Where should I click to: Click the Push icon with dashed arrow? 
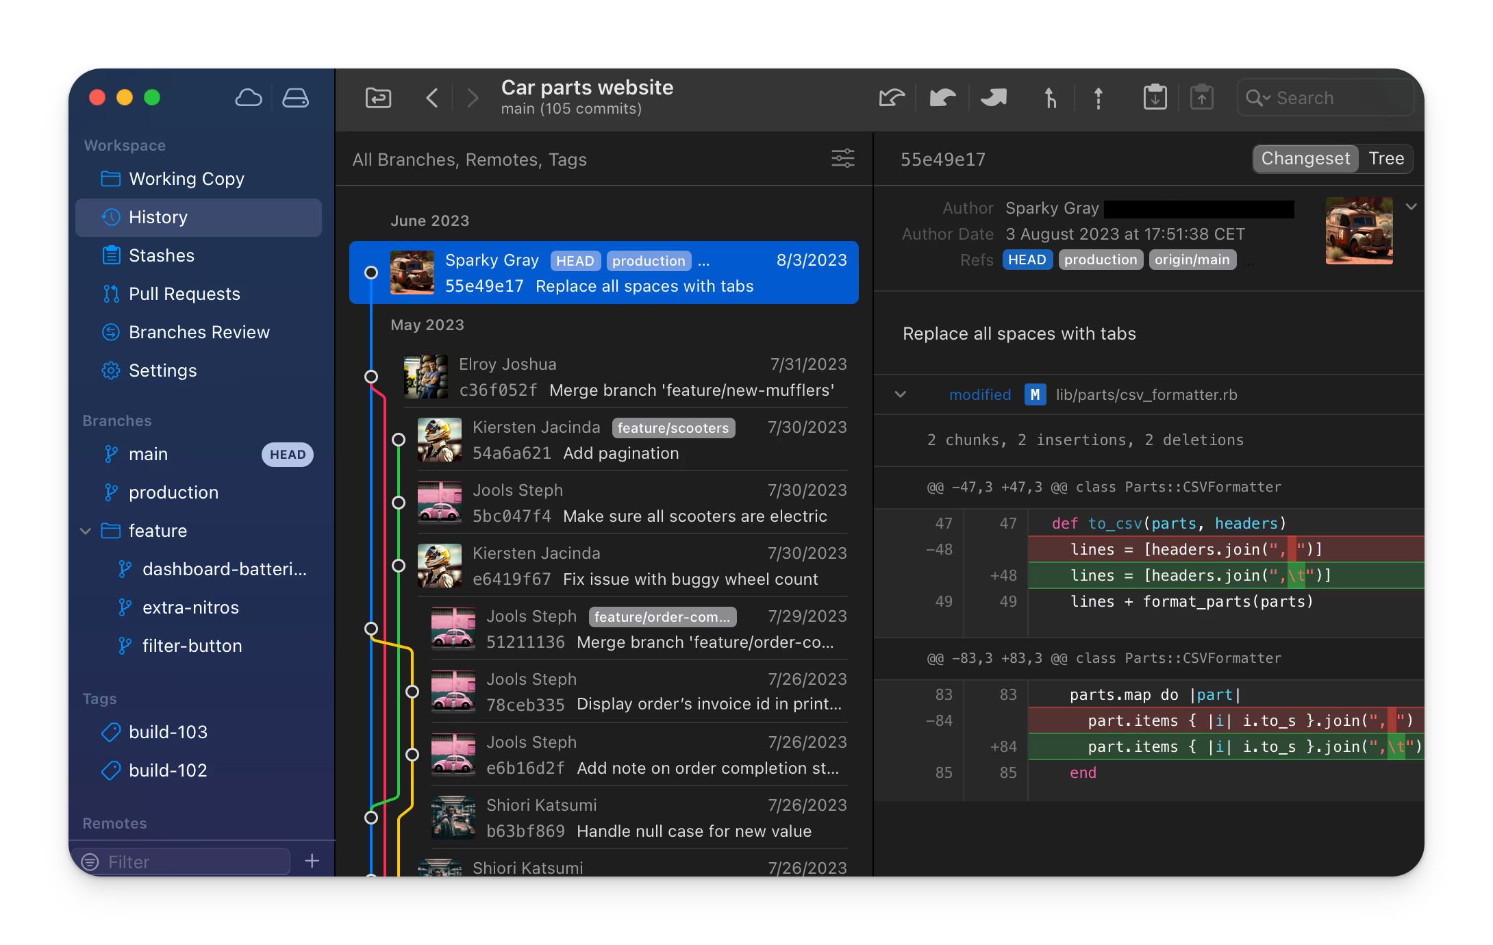[x=1097, y=98]
